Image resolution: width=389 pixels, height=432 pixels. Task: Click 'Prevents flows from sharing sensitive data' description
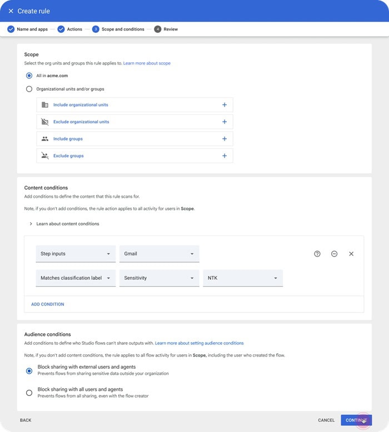coord(103,374)
